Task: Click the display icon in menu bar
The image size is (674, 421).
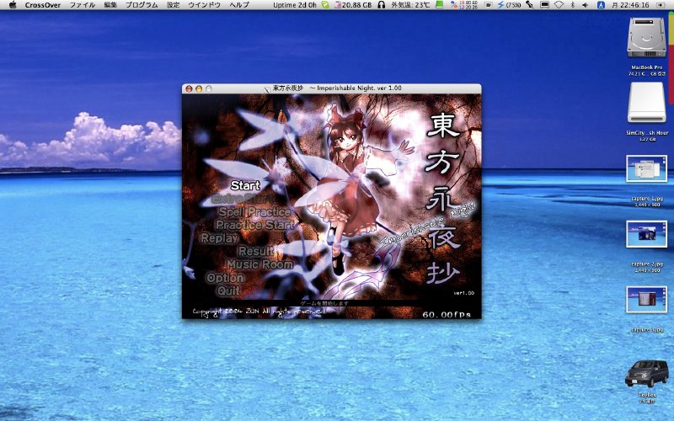Action: [x=544, y=5]
